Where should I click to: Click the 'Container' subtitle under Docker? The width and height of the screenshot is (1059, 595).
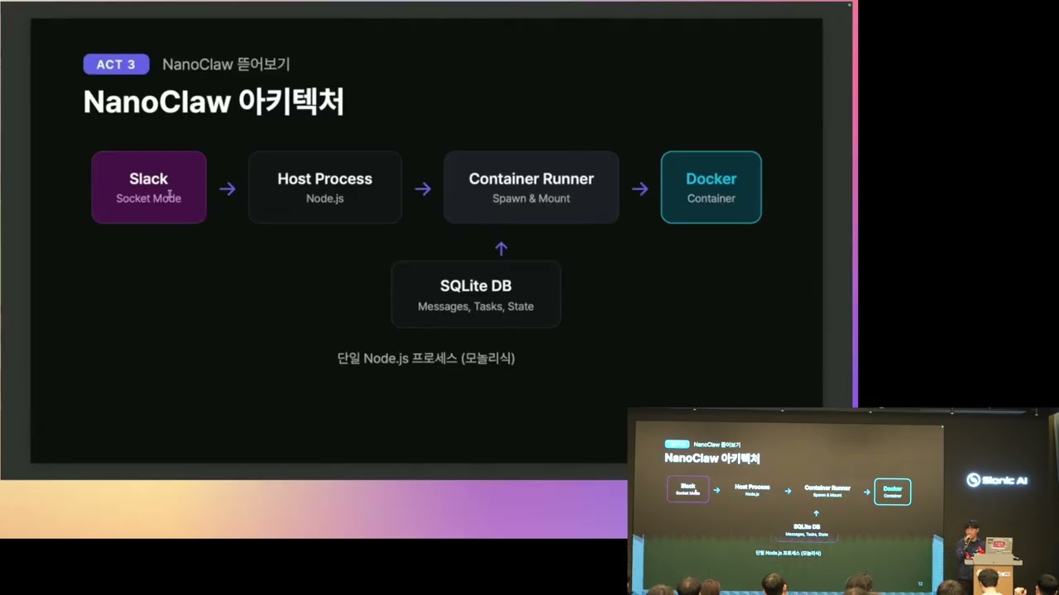[x=711, y=198]
